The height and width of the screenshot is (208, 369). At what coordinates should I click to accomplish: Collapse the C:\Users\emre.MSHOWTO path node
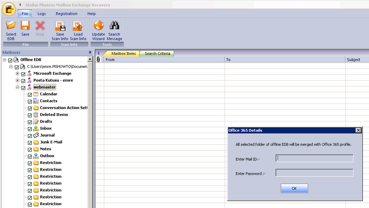[x=11, y=67]
